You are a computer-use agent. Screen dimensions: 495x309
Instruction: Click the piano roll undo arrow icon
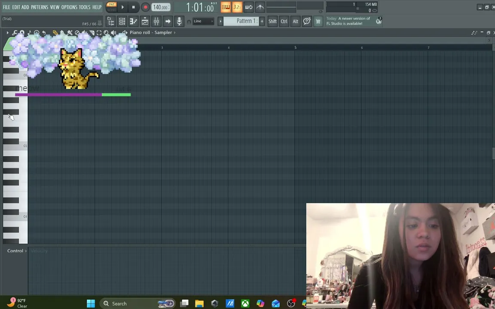tap(44, 33)
